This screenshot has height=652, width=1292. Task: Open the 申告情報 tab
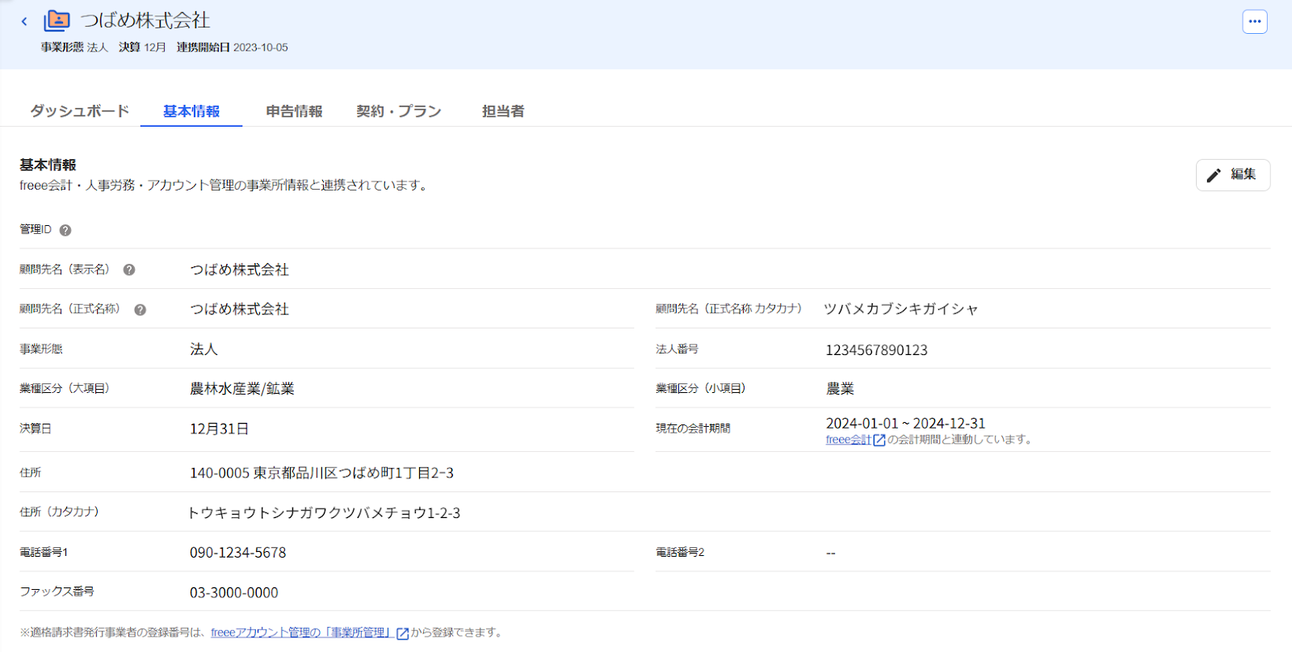(294, 111)
